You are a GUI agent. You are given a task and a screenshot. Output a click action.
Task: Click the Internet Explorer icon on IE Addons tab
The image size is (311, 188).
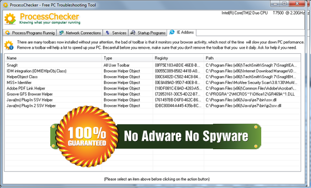pyautogui.click(x=172, y=32)
